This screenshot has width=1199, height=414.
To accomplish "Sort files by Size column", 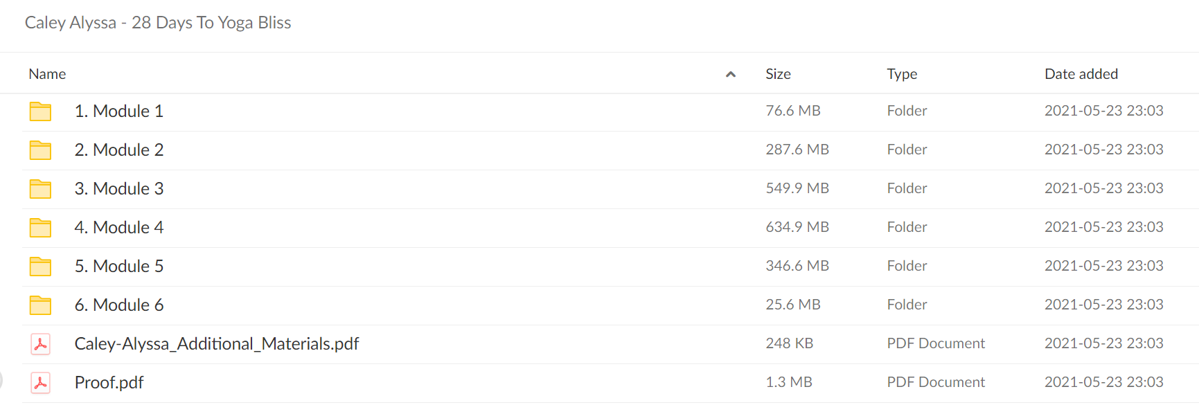I will pos(778,74).
